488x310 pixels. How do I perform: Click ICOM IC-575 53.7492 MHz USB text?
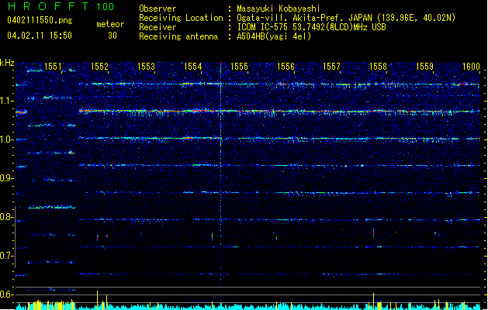(312, 27)
